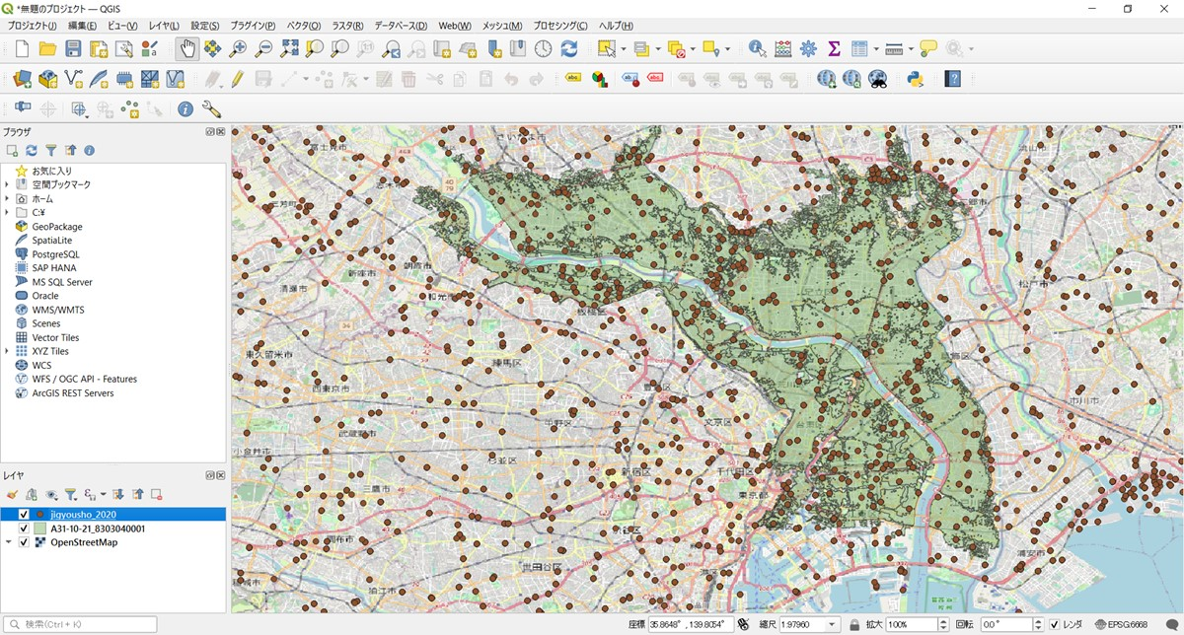This screenshot has width=1184, height=635.
Task: Open the Python console
Action: (x=916, y=79)
